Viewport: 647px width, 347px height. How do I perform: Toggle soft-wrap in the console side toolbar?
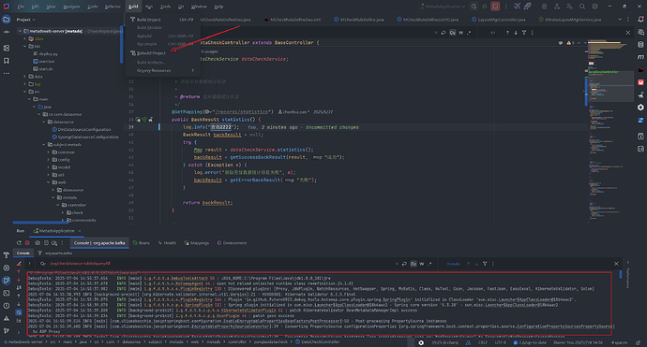tap(19, 312)
